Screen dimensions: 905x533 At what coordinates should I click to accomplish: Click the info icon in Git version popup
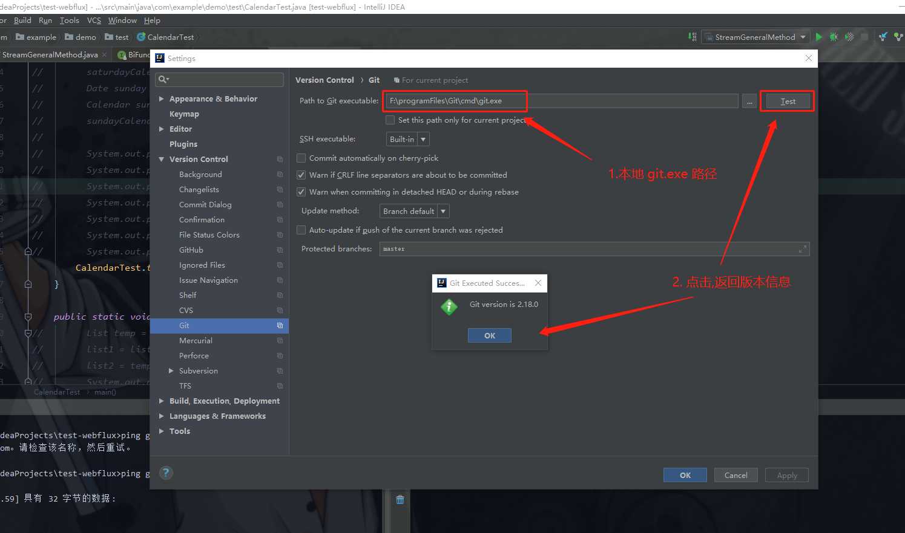[x=449, y=307]
